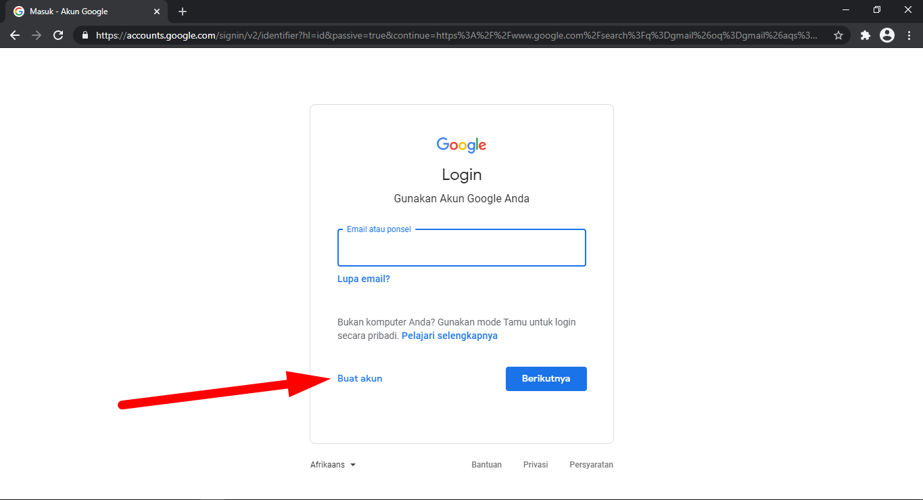
Task: Open the Chrome profile avatar icon
Action: (886, 35)
